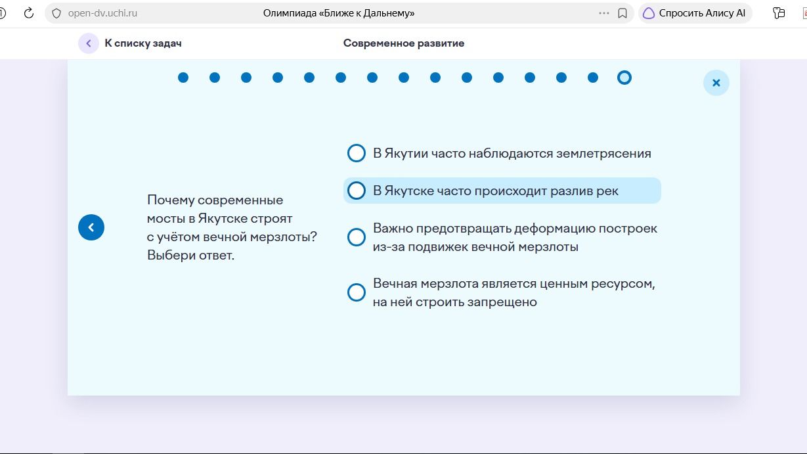This screenshot has width=807, height=454.
Task: Bookmark this page with the bookmark icon
Action: pyautogui.click(x=622, y=13)
